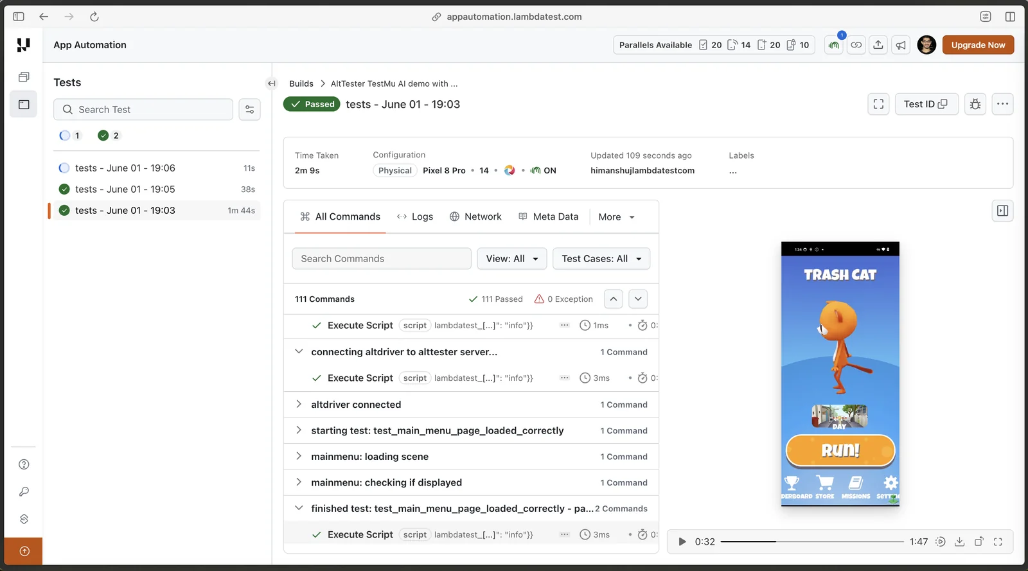Expand the video player to fullscreen

tap(998, 541)
